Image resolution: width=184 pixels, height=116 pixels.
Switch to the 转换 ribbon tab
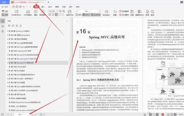[x=78, y=7]
